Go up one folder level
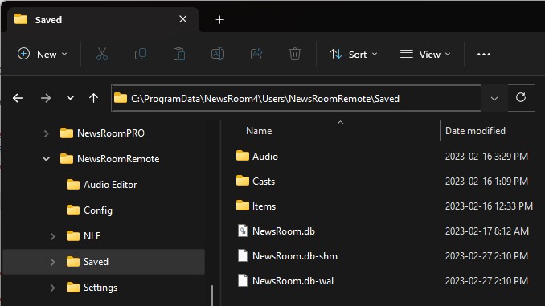The image size is (545, 306). (93, 98)
